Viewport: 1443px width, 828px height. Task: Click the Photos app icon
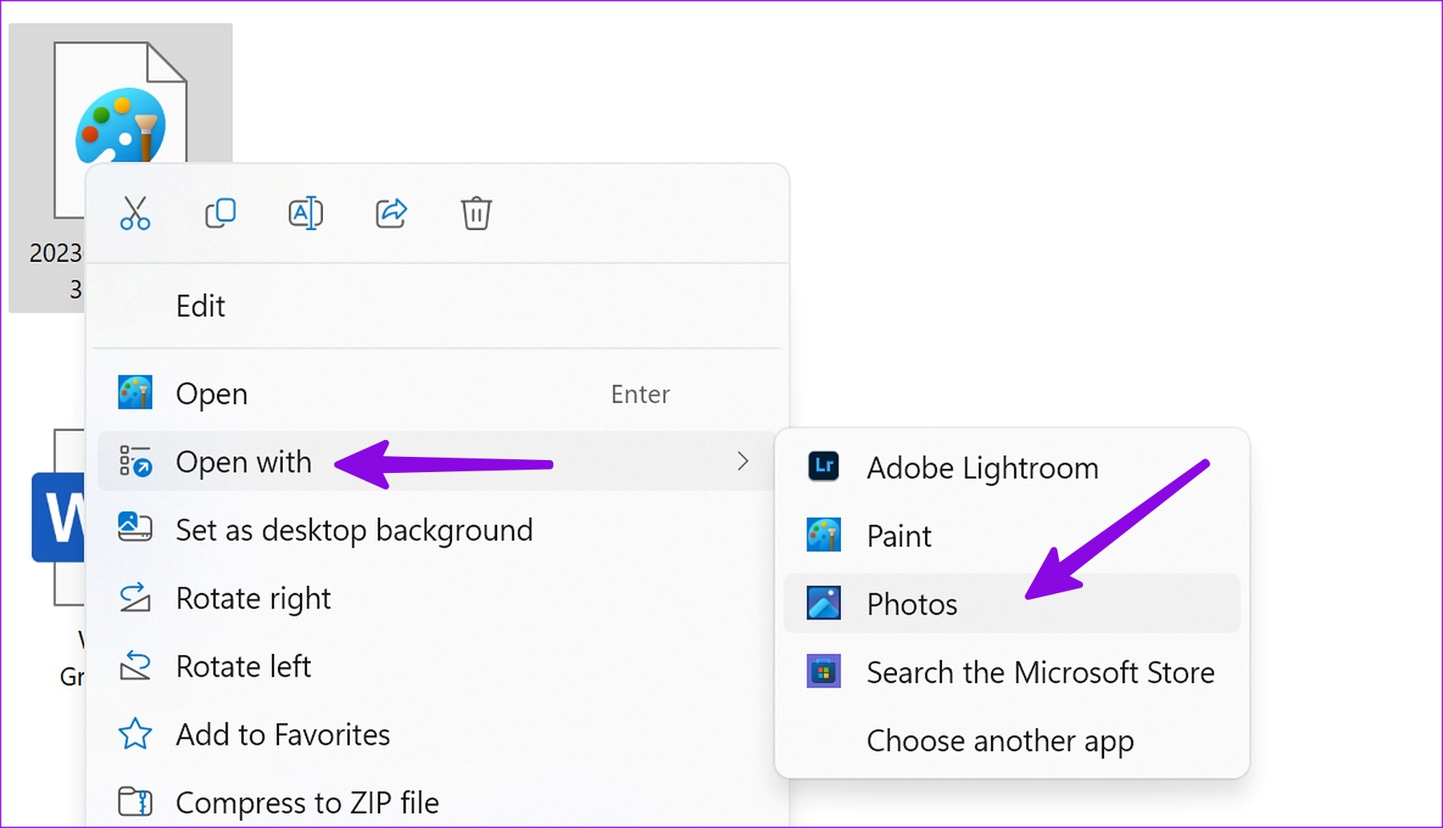[x=823, y=604]
